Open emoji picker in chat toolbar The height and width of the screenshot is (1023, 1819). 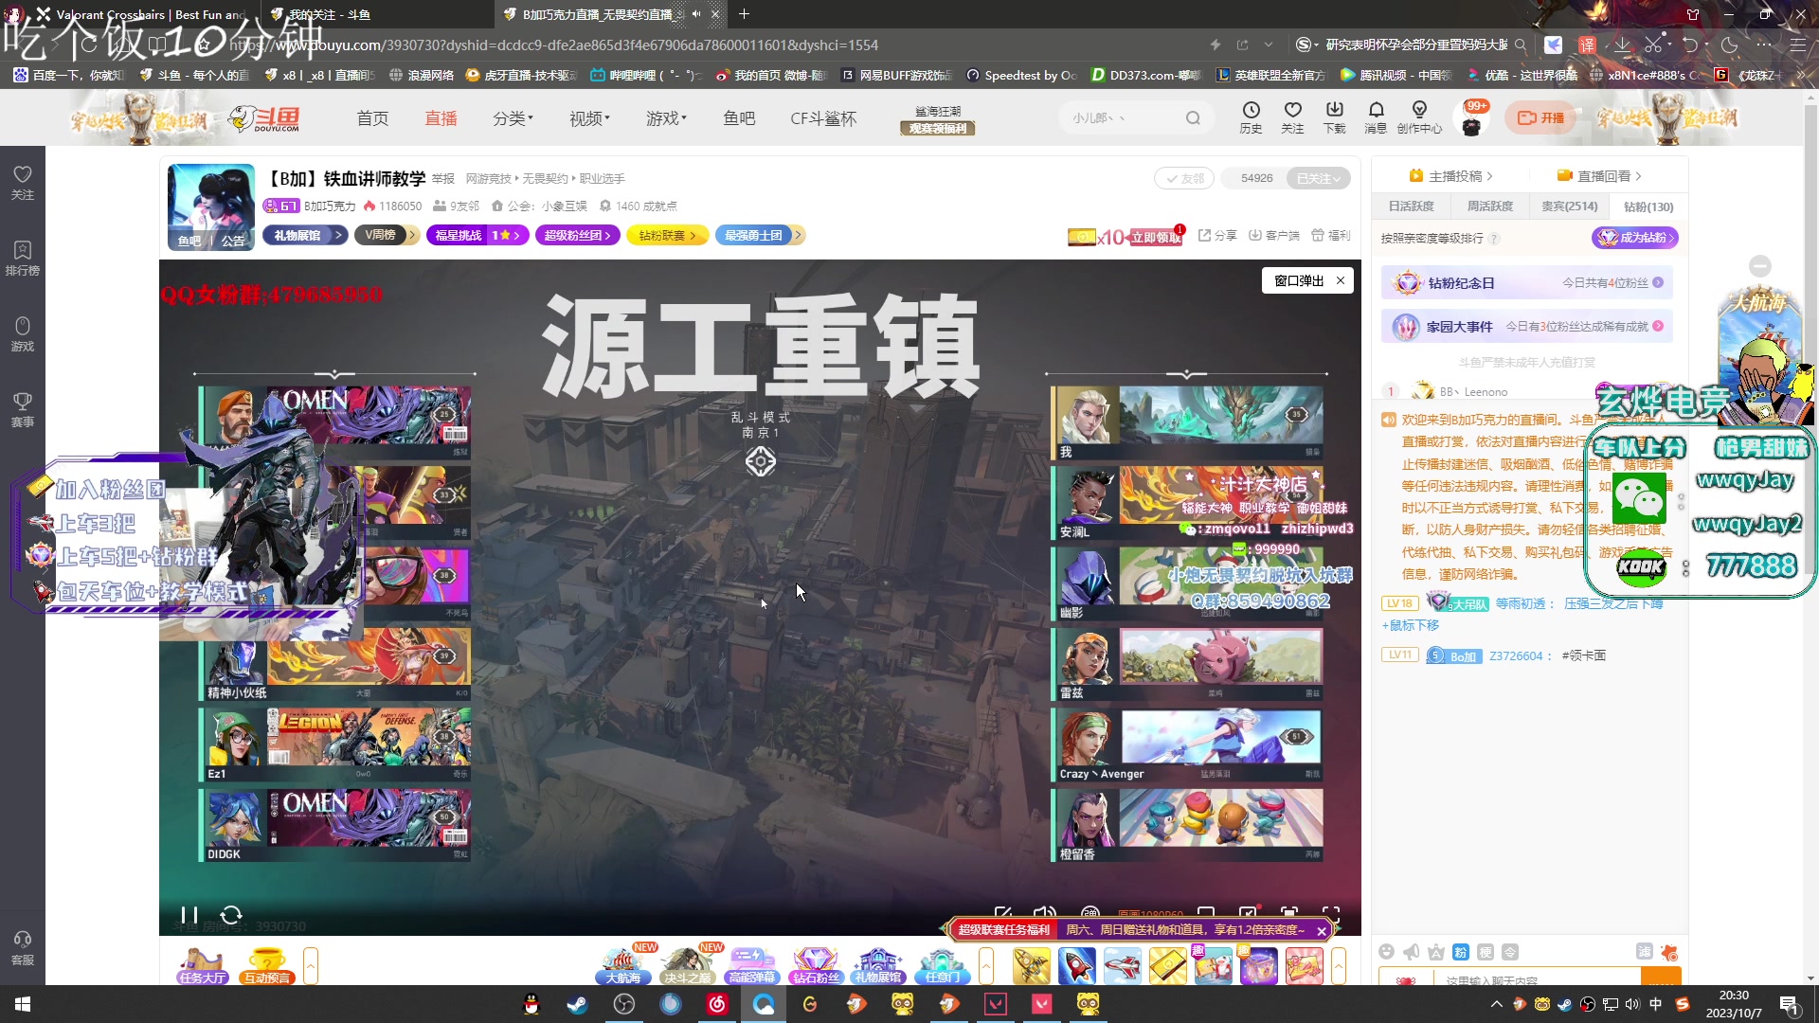tap(1387, 952)
